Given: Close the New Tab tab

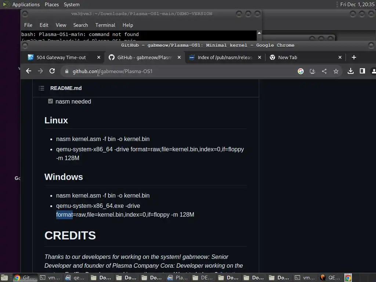Looking at the screenshot, I should 340,57.
